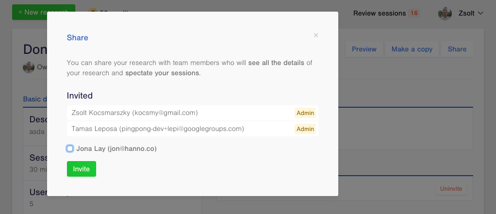The height and width of the screenshot is (214, 496).
Task: Select the Tamas Leposa invited row
Action: (180, 129)
